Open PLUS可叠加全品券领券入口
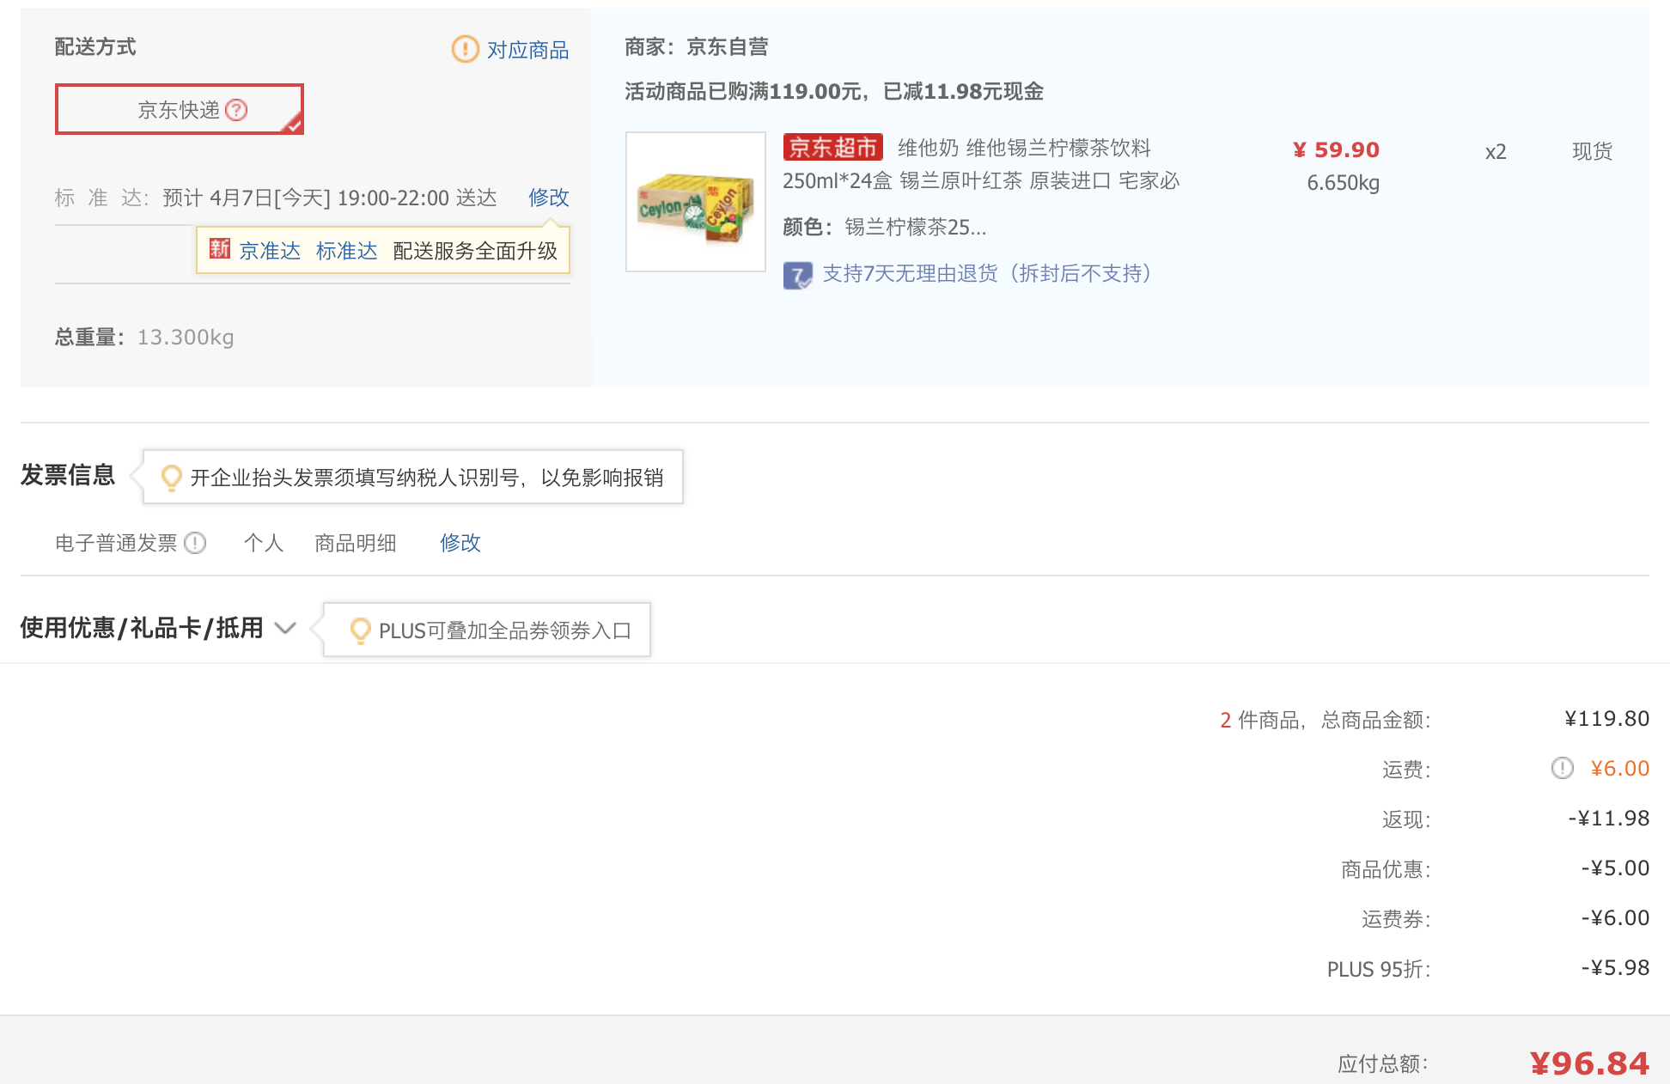 coord(505,631)
